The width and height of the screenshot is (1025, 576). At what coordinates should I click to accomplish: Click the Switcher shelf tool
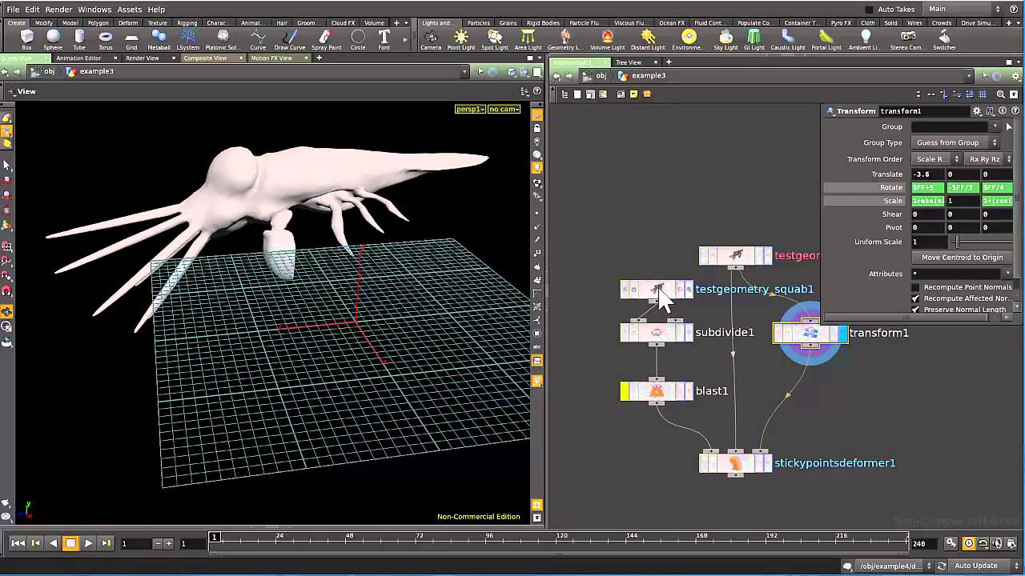(945, 40)
